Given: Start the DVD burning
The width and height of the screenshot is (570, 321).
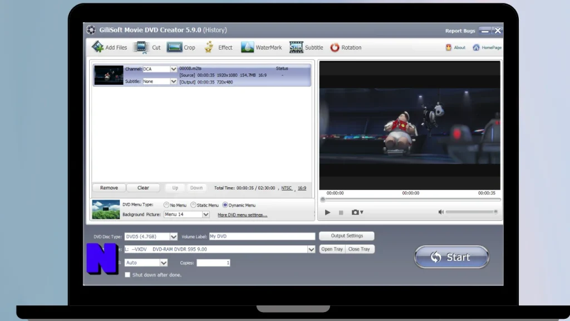Looking at the screenshot, I should coord(451,257).
